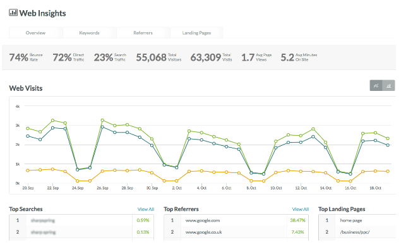
Task: Click the Web Visits heading
Action: click(26, 88)
